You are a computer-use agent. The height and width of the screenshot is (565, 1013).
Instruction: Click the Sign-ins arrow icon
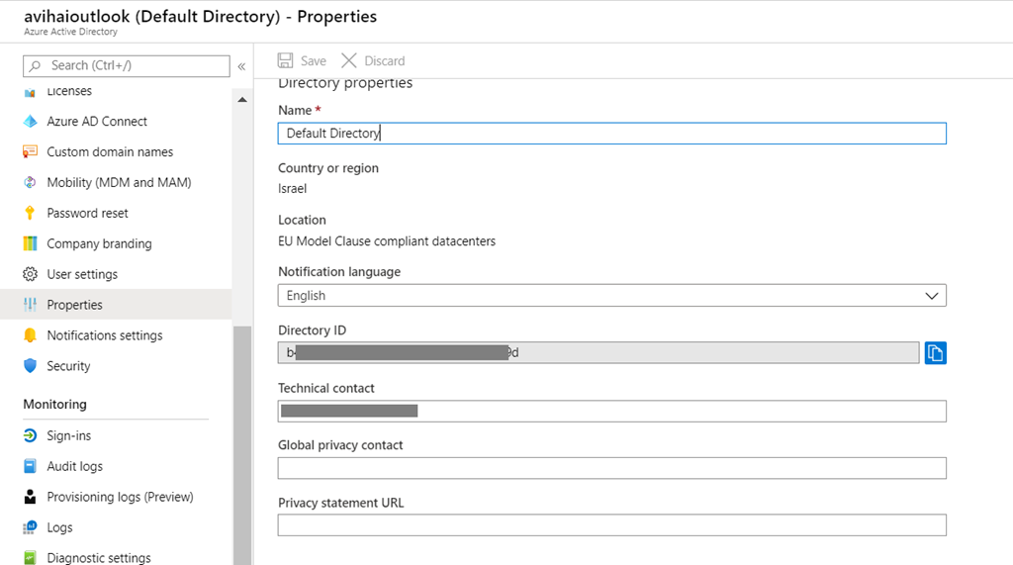click(30, 435)
